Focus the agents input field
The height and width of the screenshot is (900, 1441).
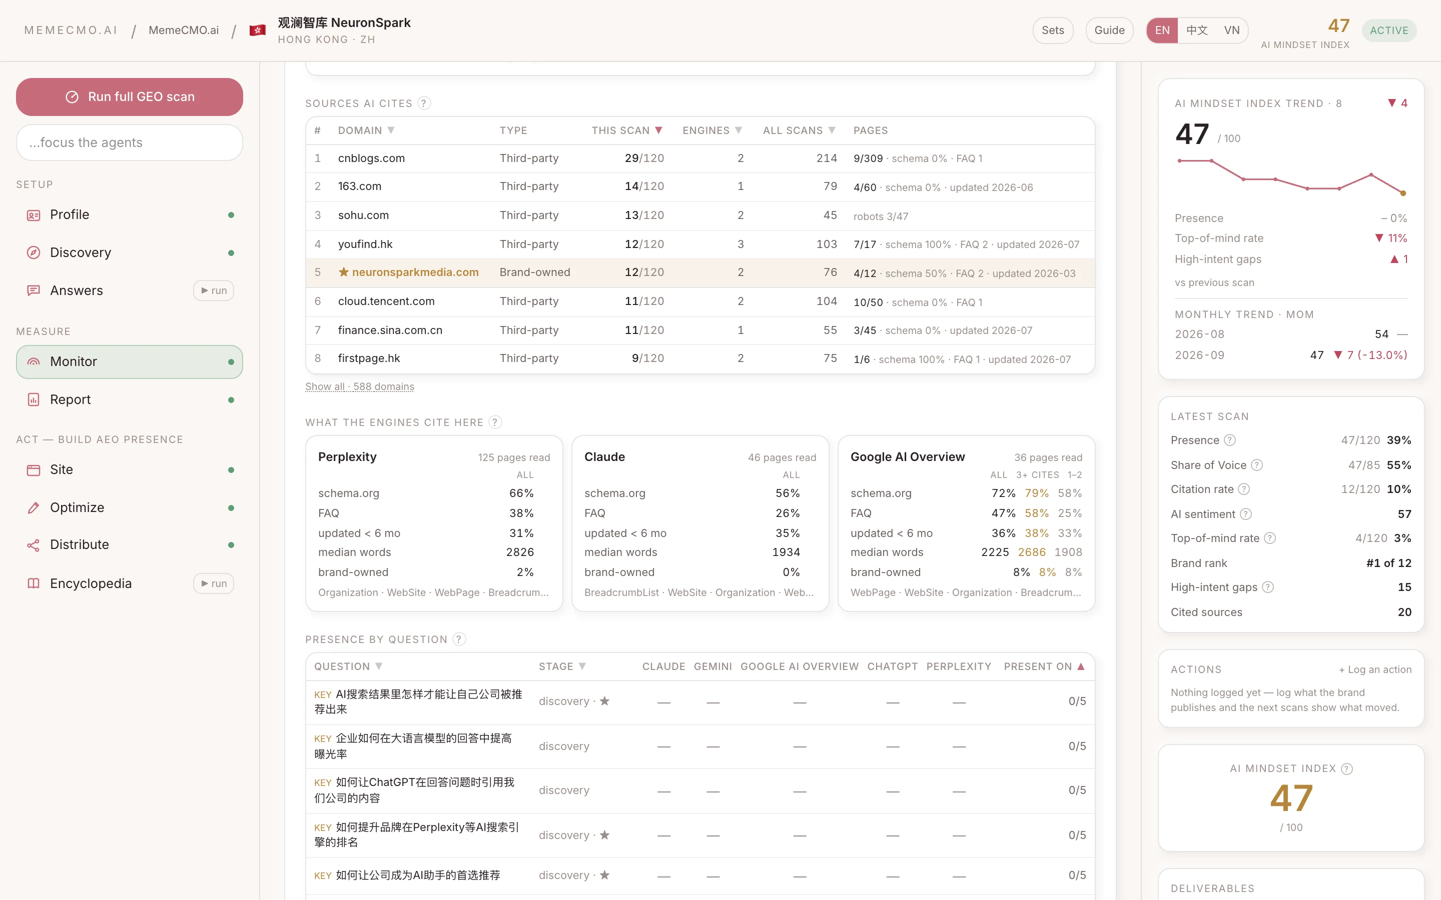(129, 143)
